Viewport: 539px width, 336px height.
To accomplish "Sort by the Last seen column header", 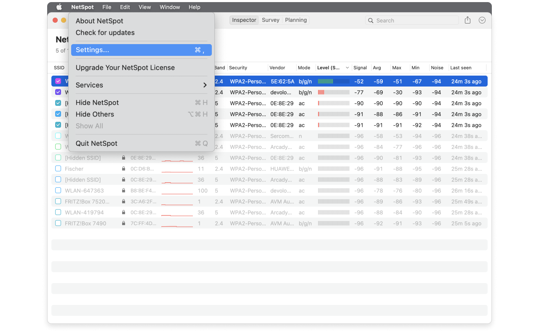I will tap(461, 68).
